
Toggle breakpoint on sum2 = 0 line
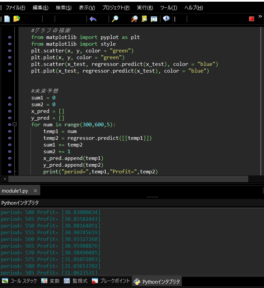pyautogui.click(x=10, y=105)
